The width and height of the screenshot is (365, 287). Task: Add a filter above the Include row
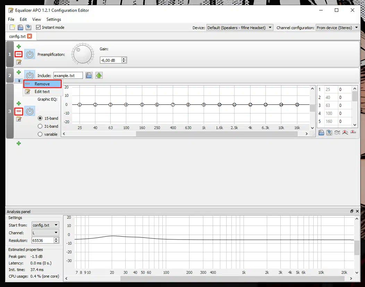tap(19, 73)
